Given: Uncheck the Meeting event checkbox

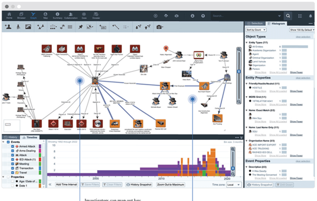Looking at the screenshot, I should point(13,164).
